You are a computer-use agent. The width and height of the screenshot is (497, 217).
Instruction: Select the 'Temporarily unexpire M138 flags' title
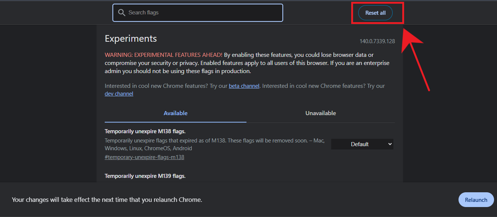(x=145, y=131)
